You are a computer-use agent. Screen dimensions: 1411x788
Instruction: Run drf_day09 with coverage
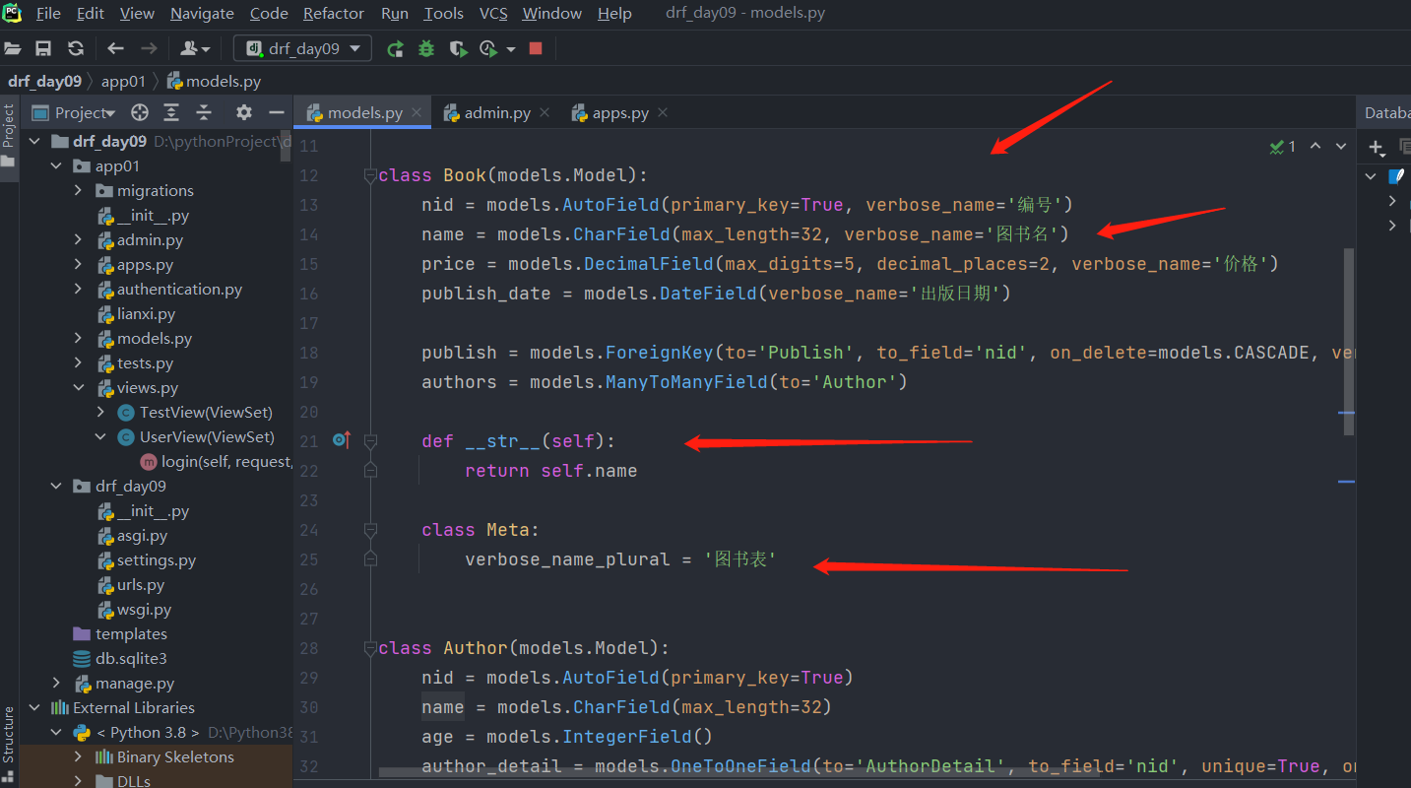(458, 48)
